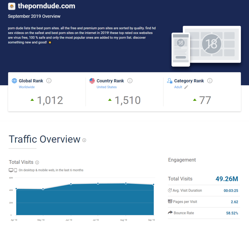Select the Sep '19 data point on chart
This screenshot has width=249, height=225.
tap(153, 185)
